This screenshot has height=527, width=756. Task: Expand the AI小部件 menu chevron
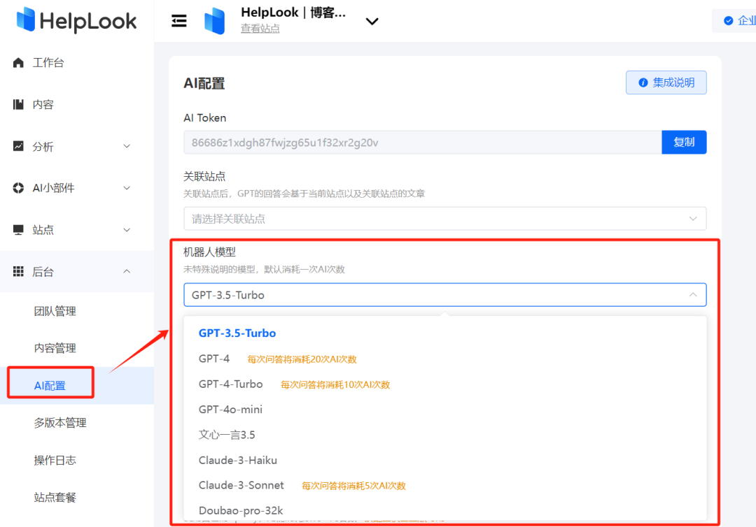click(x=127, y=188)
